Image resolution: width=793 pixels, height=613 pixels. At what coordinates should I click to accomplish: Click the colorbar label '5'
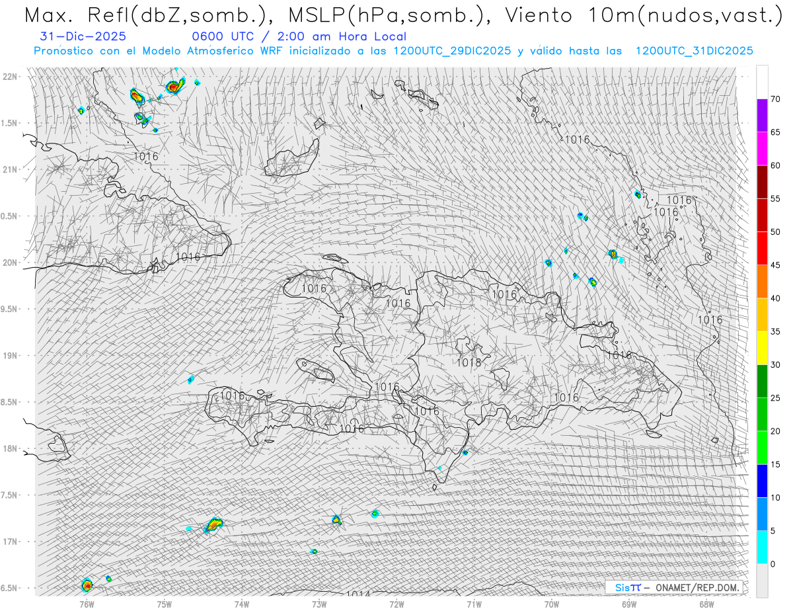[773, 530]
